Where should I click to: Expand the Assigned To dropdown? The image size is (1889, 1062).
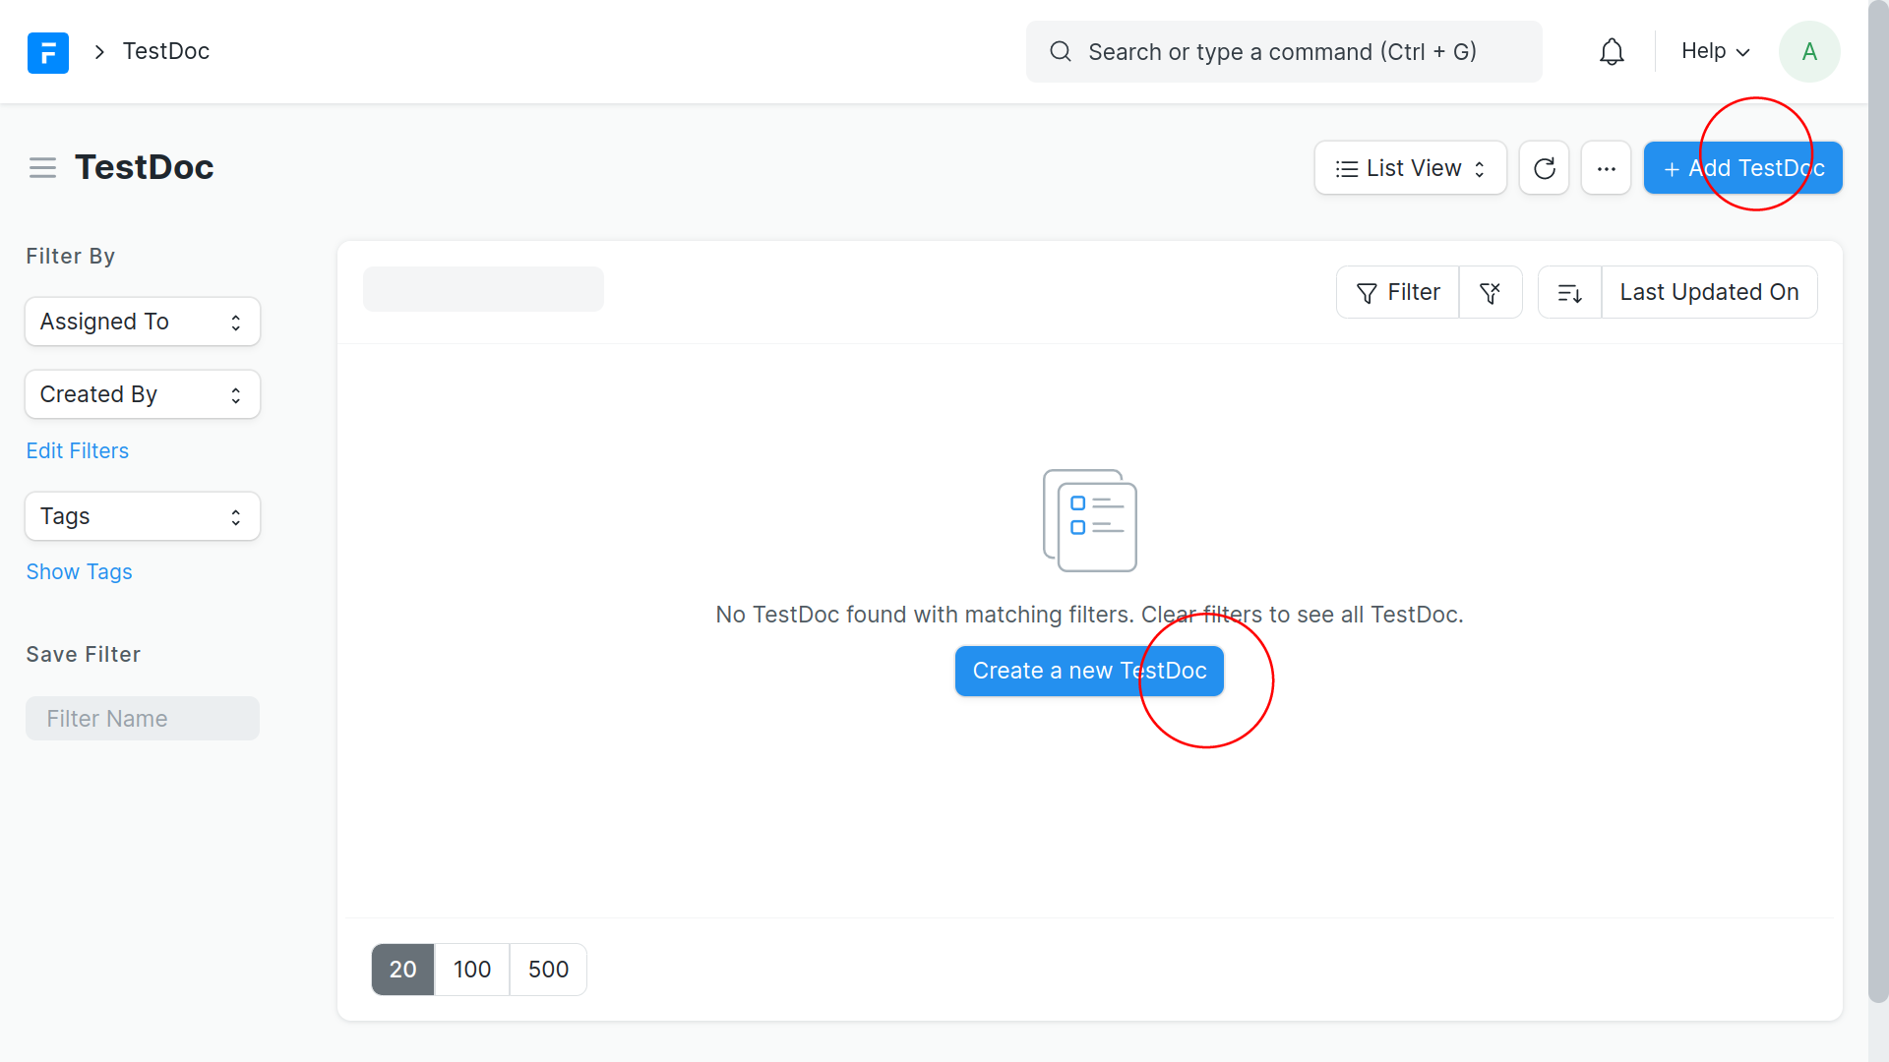[x=142, y=321]
